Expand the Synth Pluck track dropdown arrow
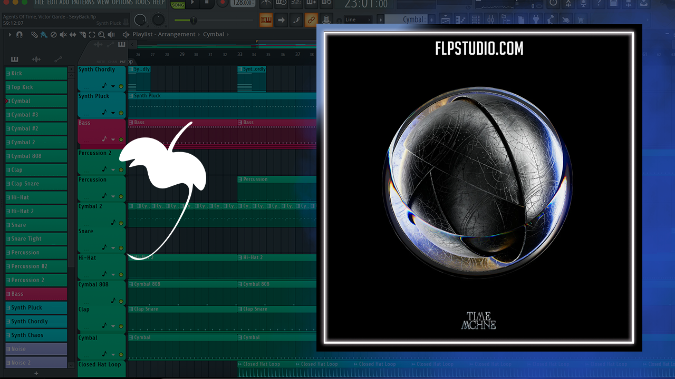The image size is (675, 379). [x=113, y=113]
